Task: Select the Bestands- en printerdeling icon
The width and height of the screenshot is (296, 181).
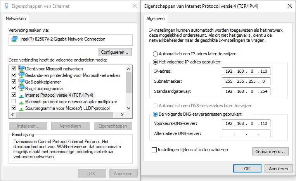Action: (21, 75)
